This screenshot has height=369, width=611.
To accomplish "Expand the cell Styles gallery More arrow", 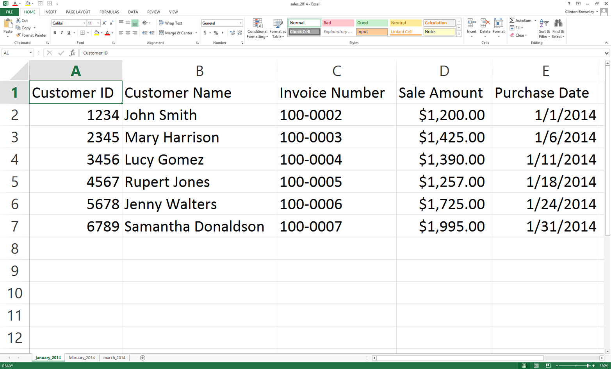I will click(459, 34).
